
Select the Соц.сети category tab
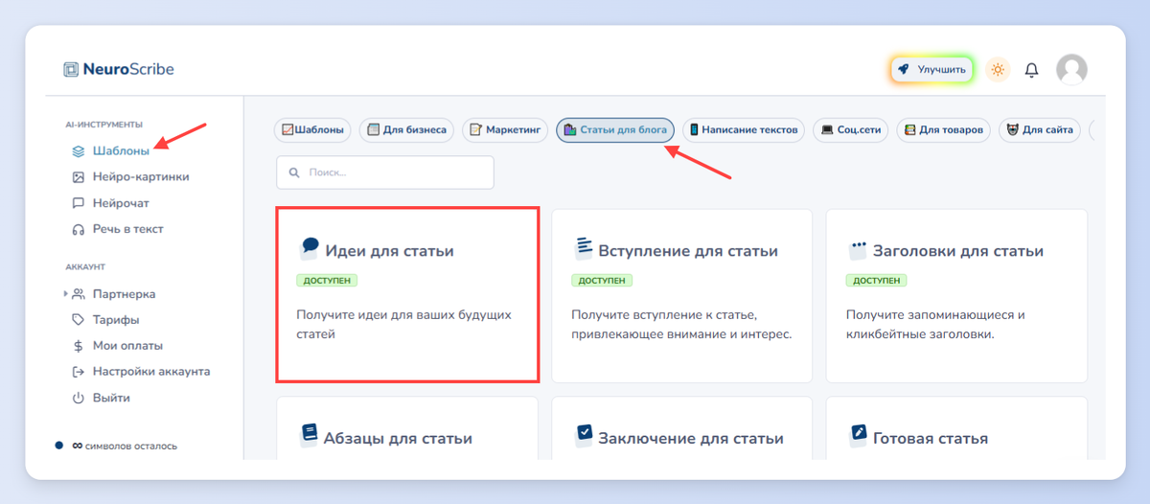851,129
